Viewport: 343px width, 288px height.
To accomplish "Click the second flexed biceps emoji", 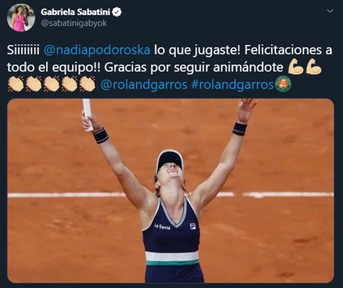I will pyautogui.click(x=314, y=67).
